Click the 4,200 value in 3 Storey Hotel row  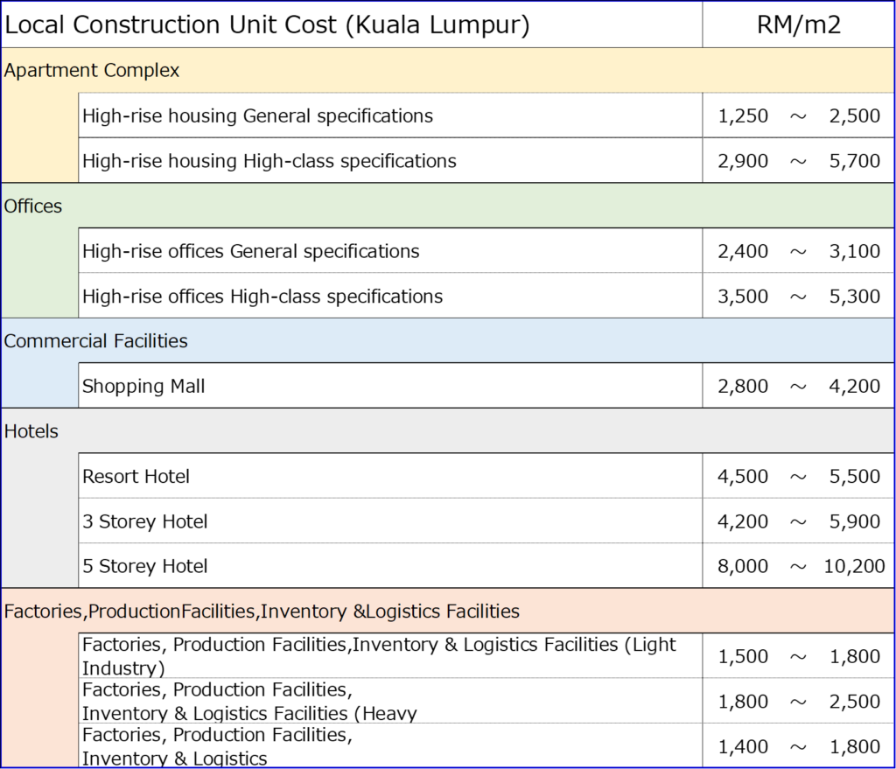[x=743, y=521]
